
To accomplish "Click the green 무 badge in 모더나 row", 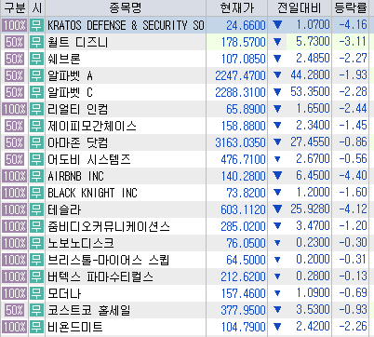I will [x=36, y=293].
